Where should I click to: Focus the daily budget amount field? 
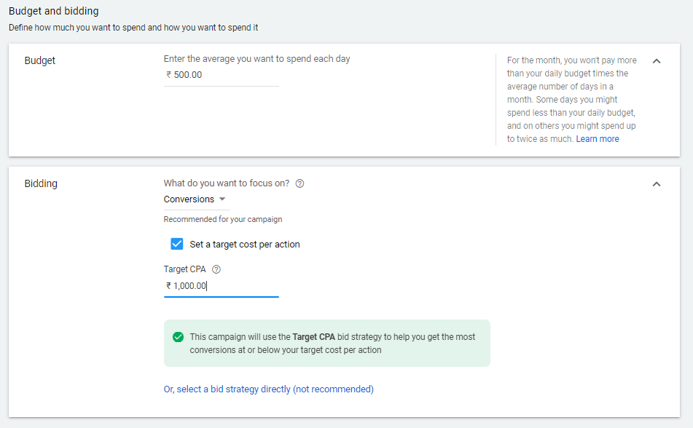221,75
